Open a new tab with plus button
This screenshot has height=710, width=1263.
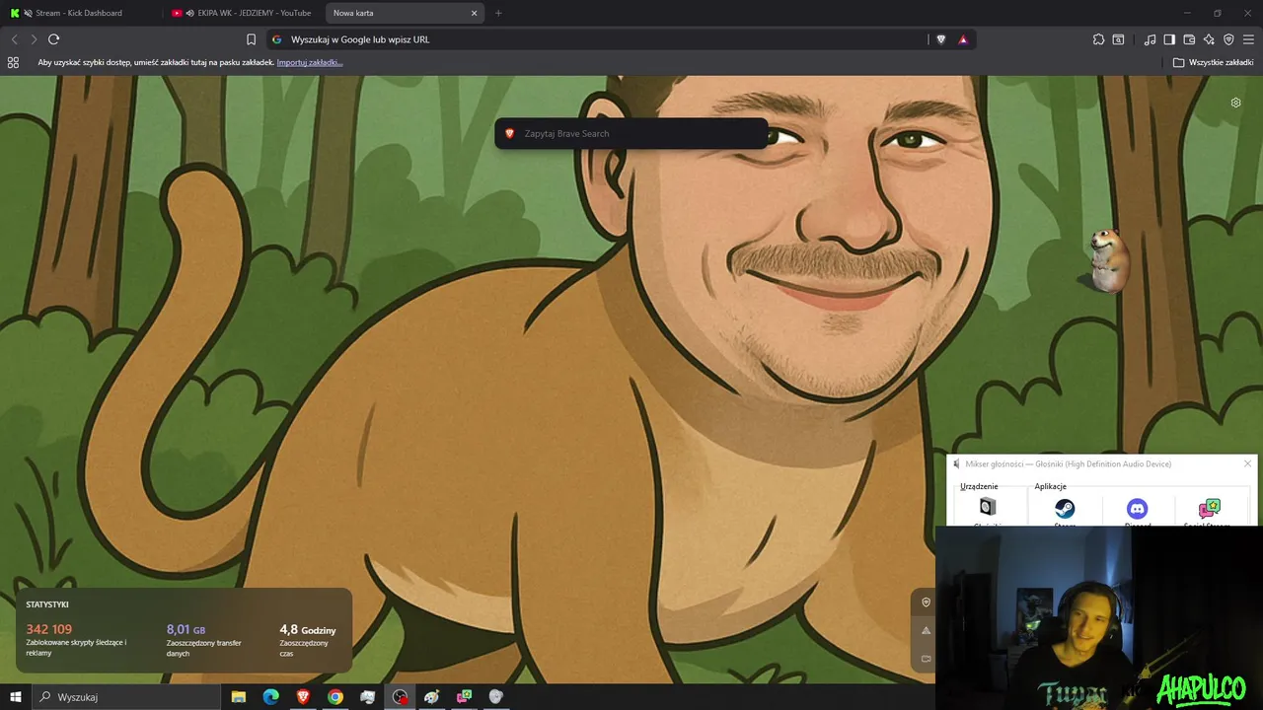click(x=498, y=13)
